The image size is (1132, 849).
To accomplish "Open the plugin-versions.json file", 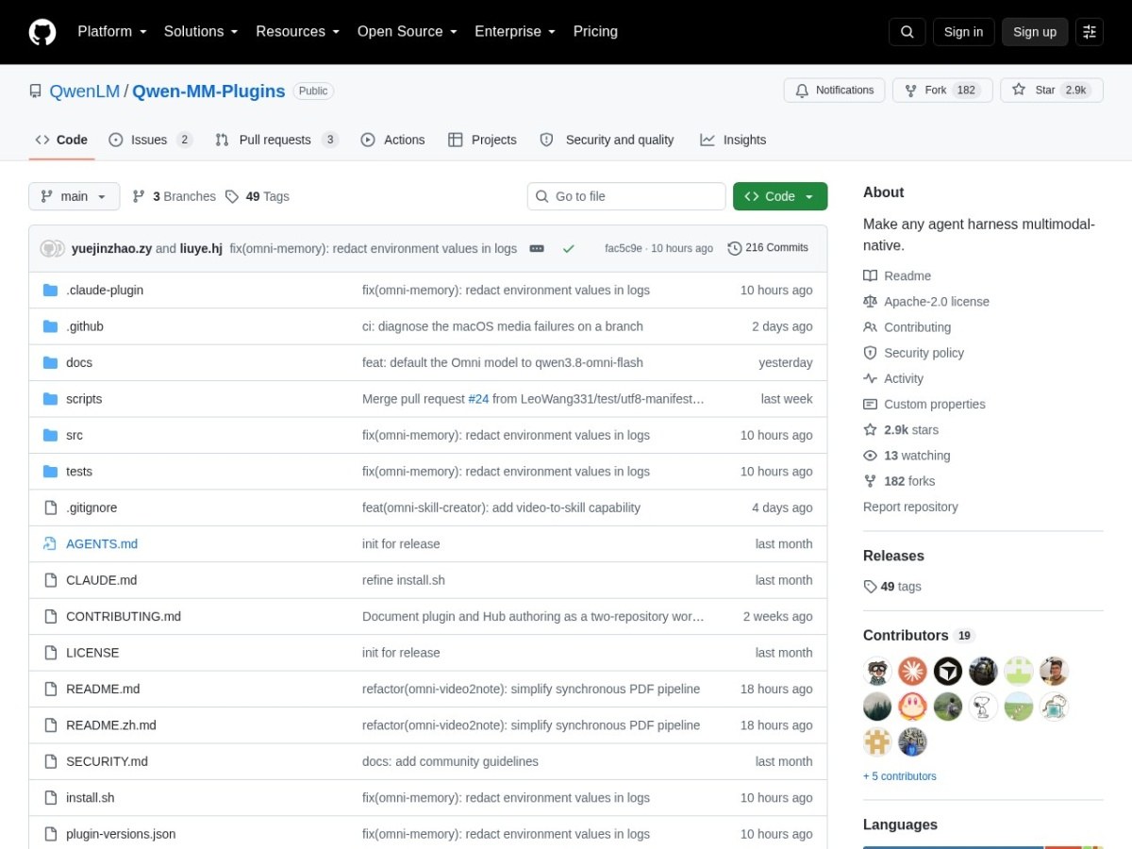I will tap(121, 834).
